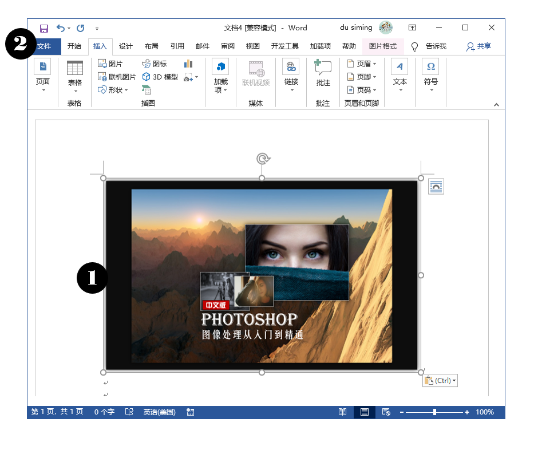Open the Layout Options button beside image
The width and height of the screenshot is (534, 450).
pos(436,187)
